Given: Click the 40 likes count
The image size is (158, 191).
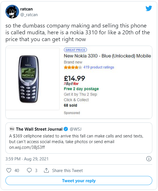Looking at the screenshot, I should point(17,170).
